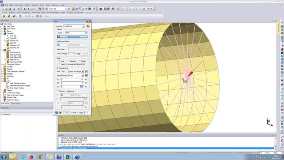
Task: Select the Components radio option
Action: point(57,68)
